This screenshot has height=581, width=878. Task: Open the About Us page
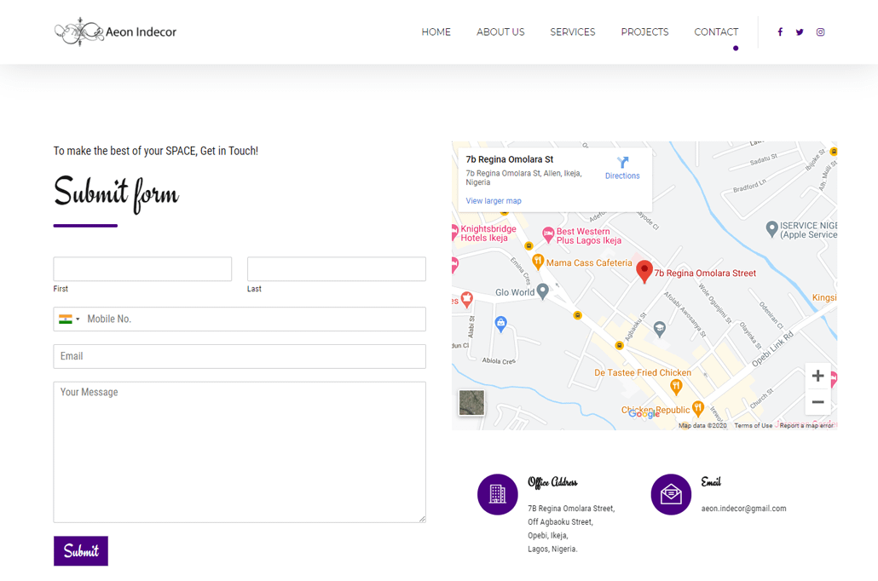tap(500, 32)
